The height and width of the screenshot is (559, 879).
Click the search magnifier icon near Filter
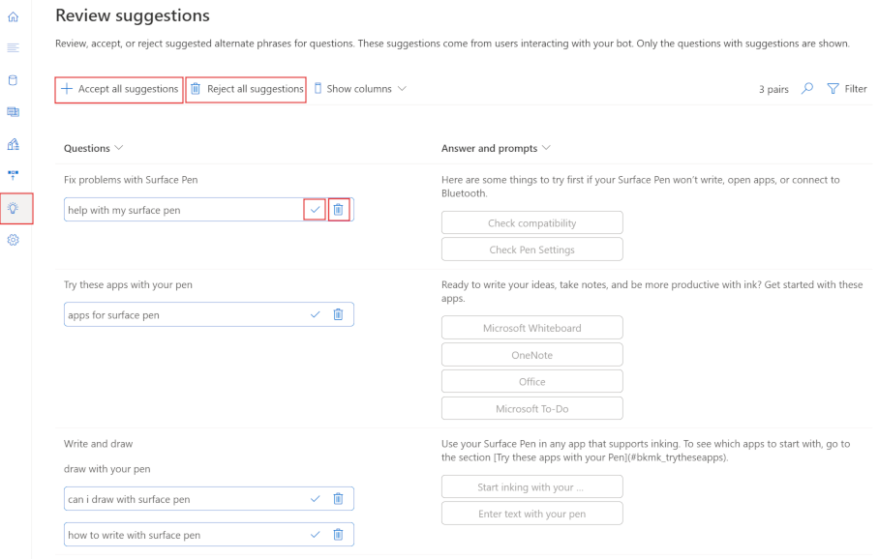808,88
